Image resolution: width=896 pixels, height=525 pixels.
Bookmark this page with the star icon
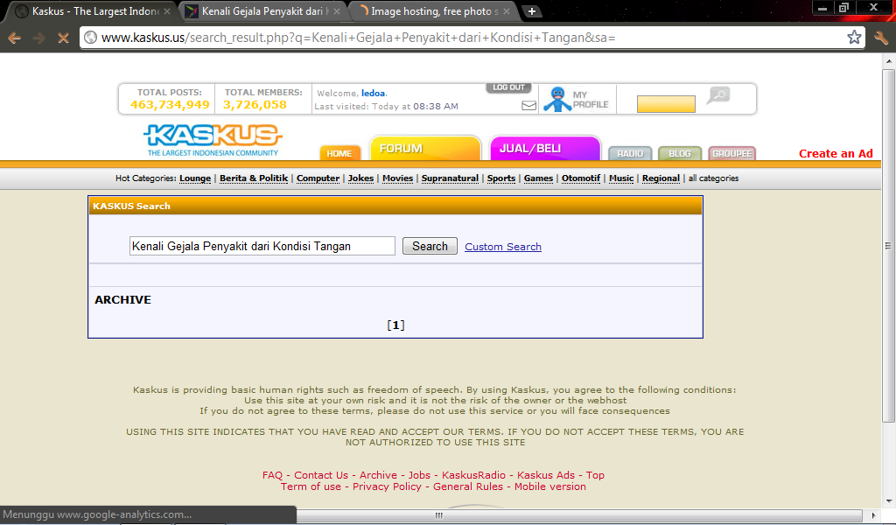(x=854, y=38)
